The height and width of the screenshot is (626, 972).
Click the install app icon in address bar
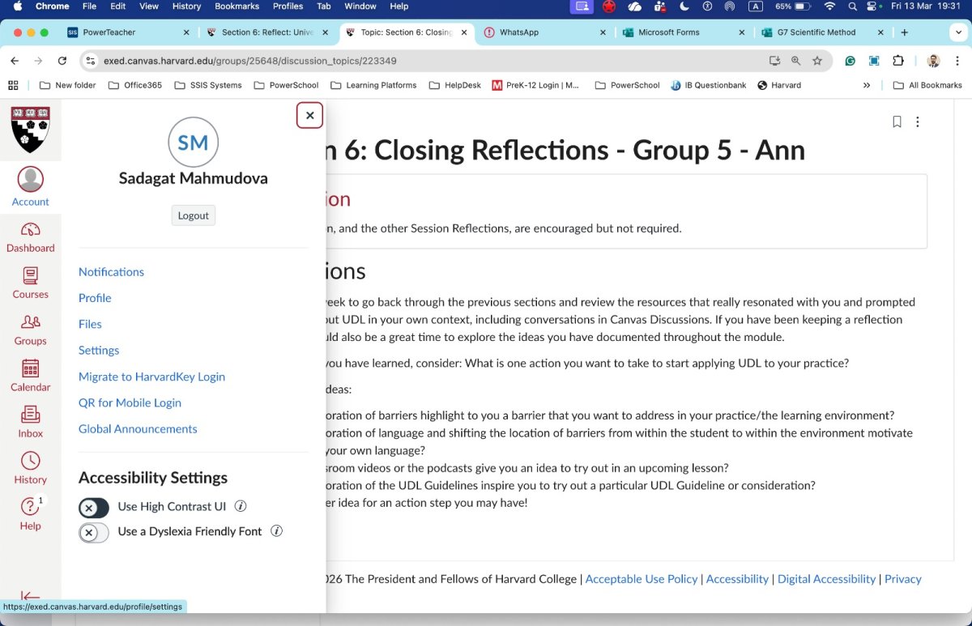[x=775, y=61]
